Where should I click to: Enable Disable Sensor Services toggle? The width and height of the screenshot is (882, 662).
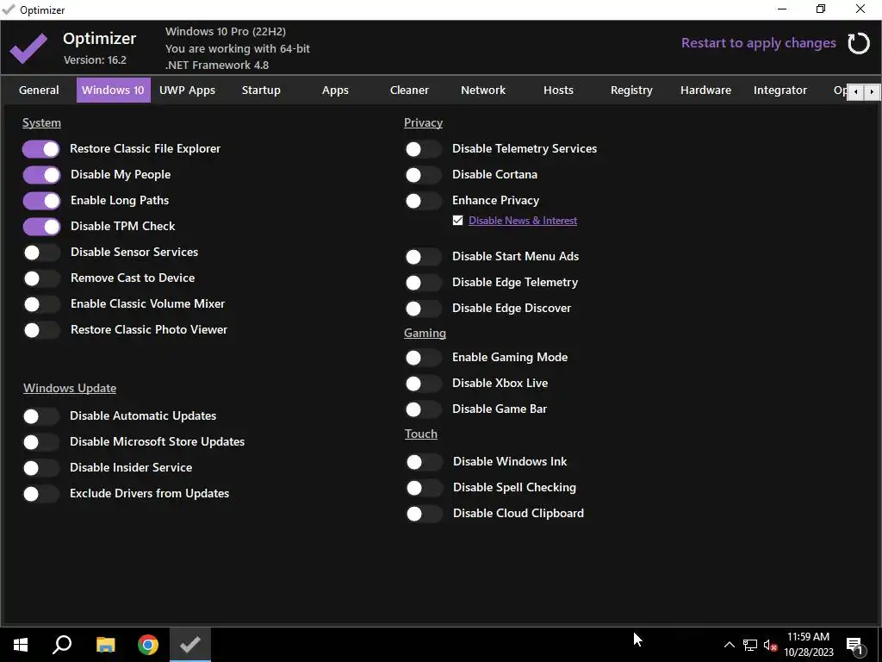point(41,253)
